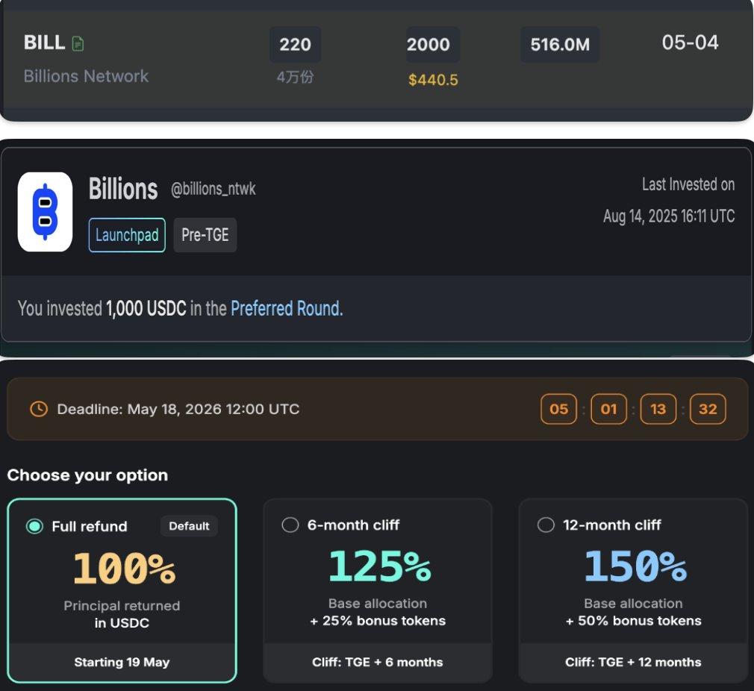Click the Aug 14, 2025 16:11 UTC timestamp
754x691 pixels.
point(670,216)
